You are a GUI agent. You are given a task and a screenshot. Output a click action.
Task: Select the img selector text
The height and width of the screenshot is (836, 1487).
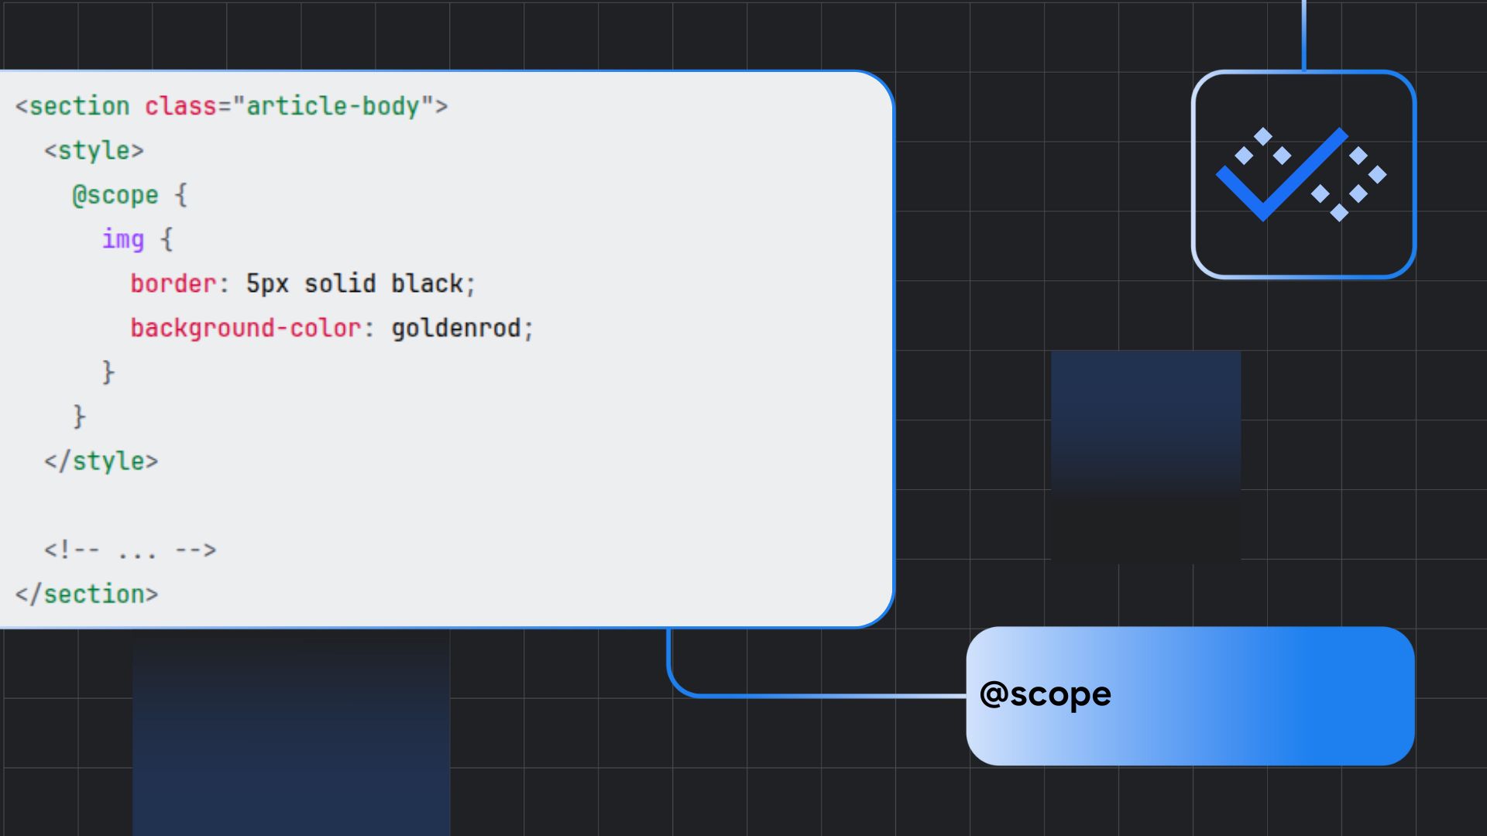[x=122, y=239]
